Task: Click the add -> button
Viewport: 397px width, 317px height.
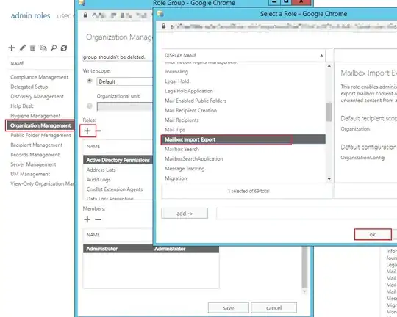Action: 185,214
